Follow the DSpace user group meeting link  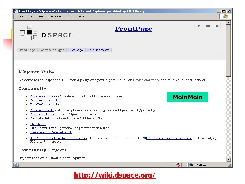pos(169,138)
